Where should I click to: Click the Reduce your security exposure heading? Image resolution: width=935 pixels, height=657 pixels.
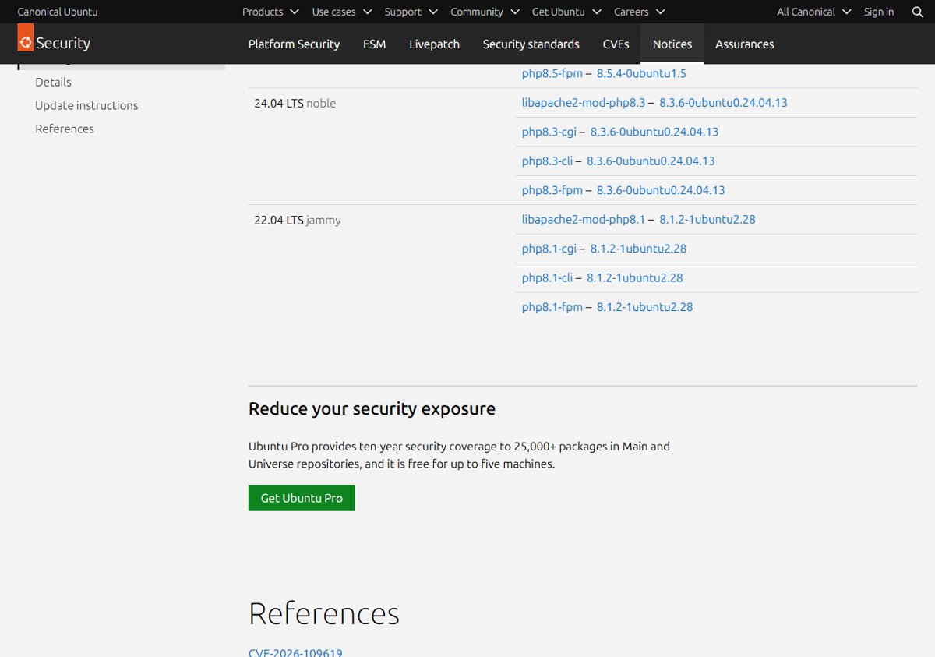pyautogui.click(x=372, y=408)
